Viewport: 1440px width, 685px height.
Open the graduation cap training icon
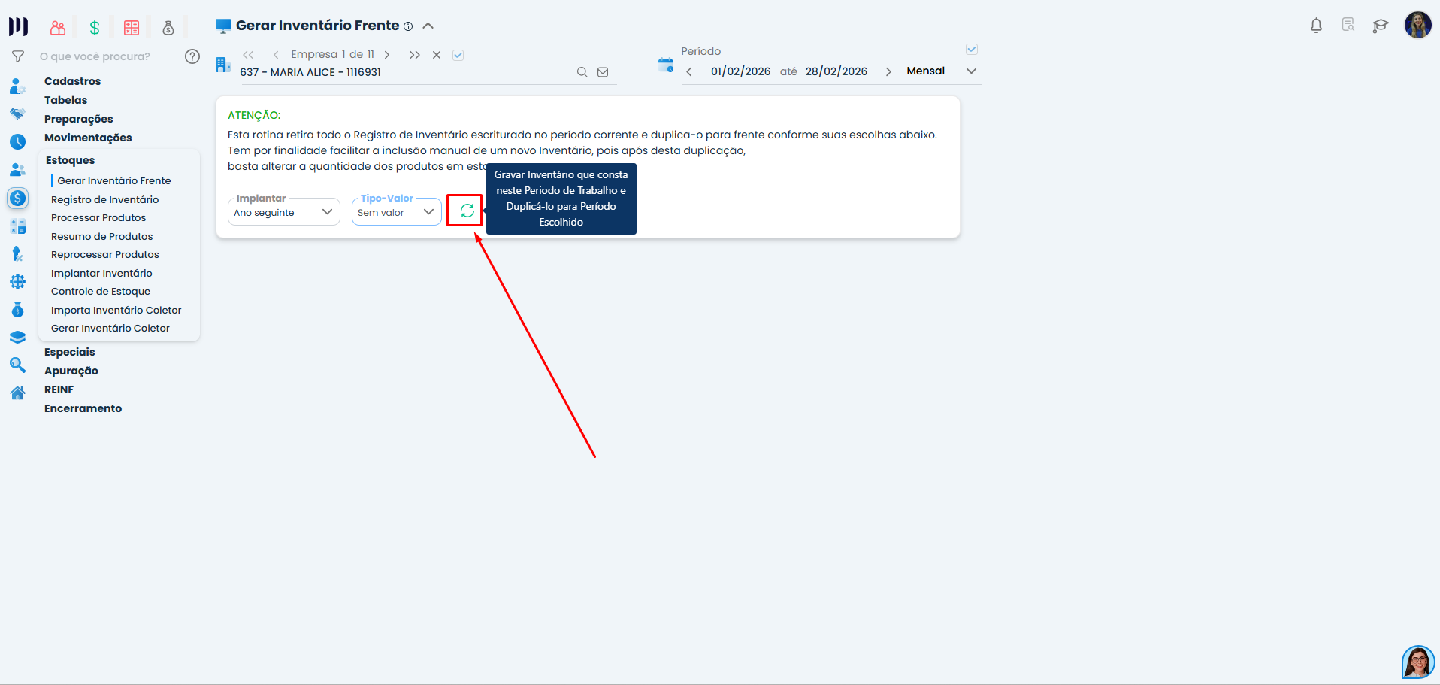coord(1381,26)
